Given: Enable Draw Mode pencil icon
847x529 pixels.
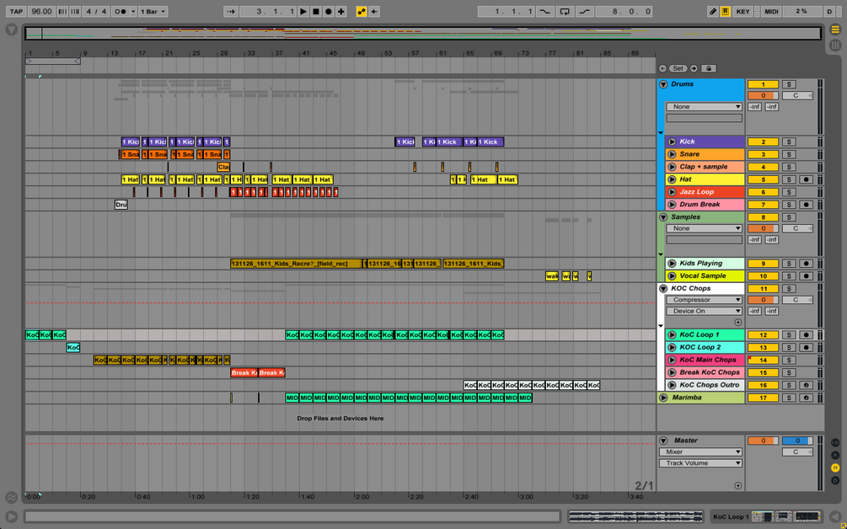Looking at the screenshot, I should pos(712,11).
